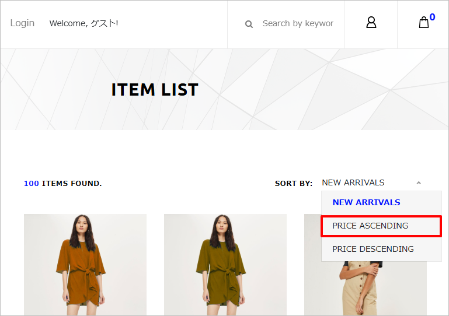Click the ITEM LIST page heading

click(x=155, y=90)
